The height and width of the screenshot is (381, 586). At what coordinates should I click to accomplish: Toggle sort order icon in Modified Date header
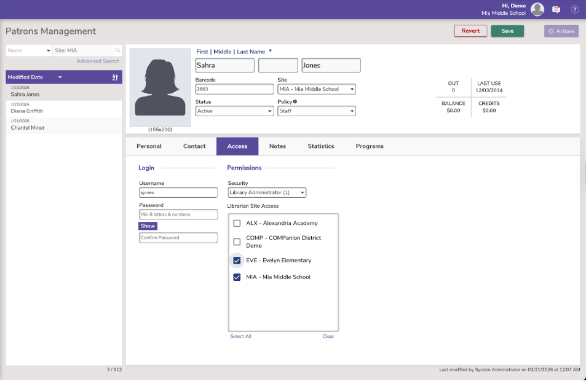pos(115,77)
